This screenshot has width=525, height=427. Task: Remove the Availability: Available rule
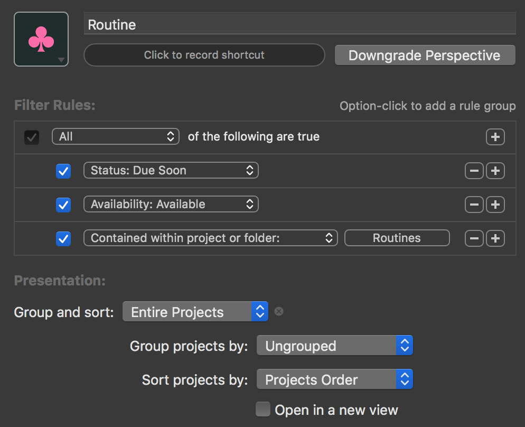[474, 205]
